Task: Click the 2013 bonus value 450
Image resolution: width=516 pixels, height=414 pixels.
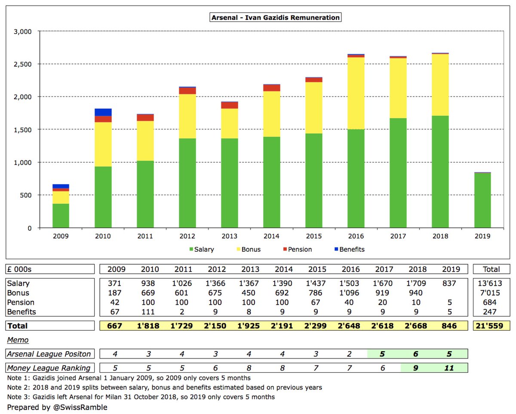Action: pos(251,294)
